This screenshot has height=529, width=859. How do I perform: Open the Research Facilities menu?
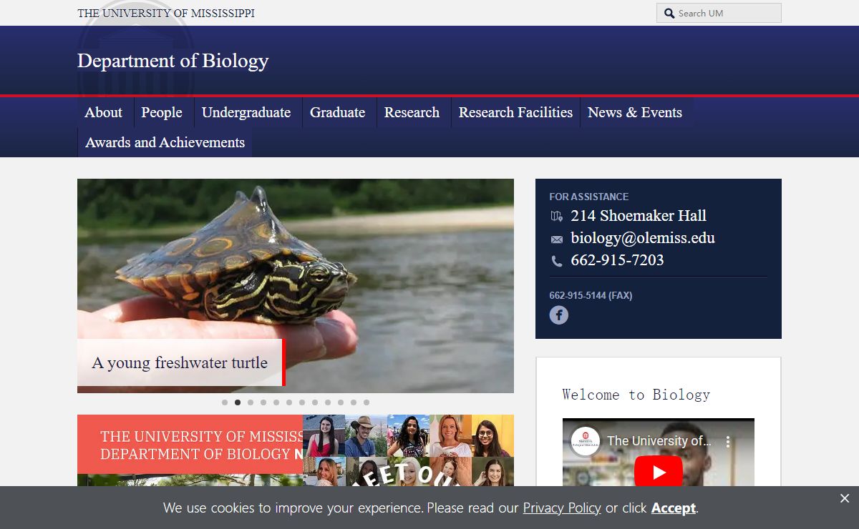click(516, 112)
